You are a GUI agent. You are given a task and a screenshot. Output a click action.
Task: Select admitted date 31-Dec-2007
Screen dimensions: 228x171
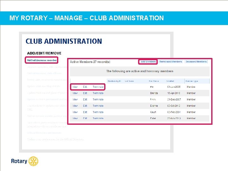pyautogui.click(x=174, y=99)
